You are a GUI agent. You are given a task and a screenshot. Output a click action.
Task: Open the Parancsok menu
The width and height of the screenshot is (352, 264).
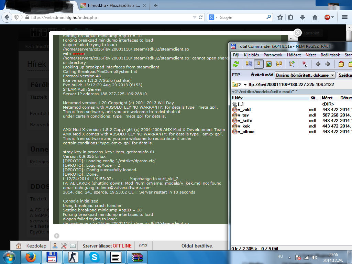pyautogui.click(x=273, y=55)
